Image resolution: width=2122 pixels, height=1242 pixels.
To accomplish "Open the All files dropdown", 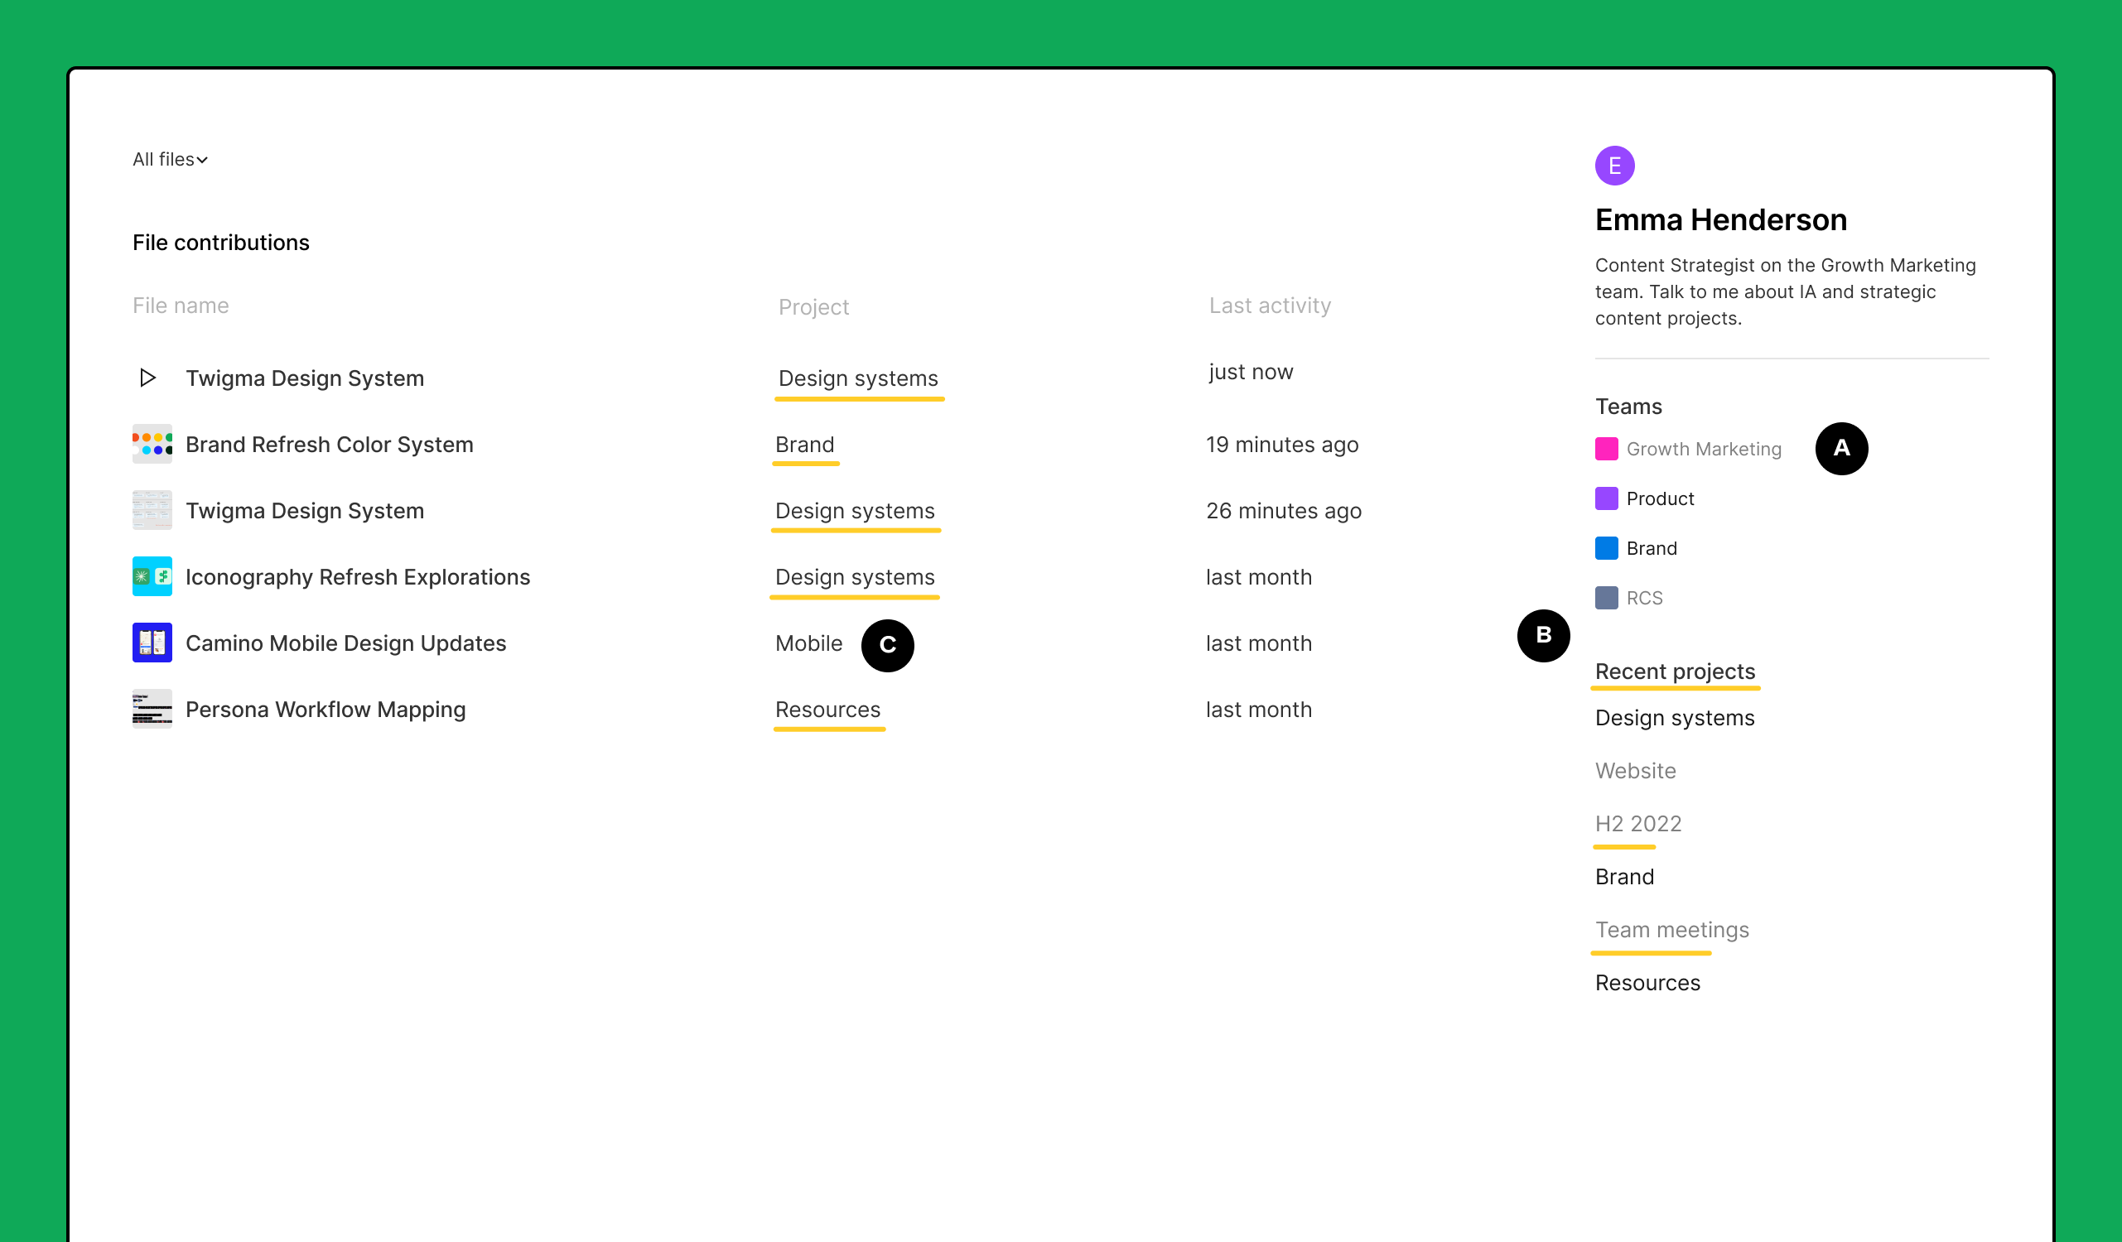I will pos(170,160).
